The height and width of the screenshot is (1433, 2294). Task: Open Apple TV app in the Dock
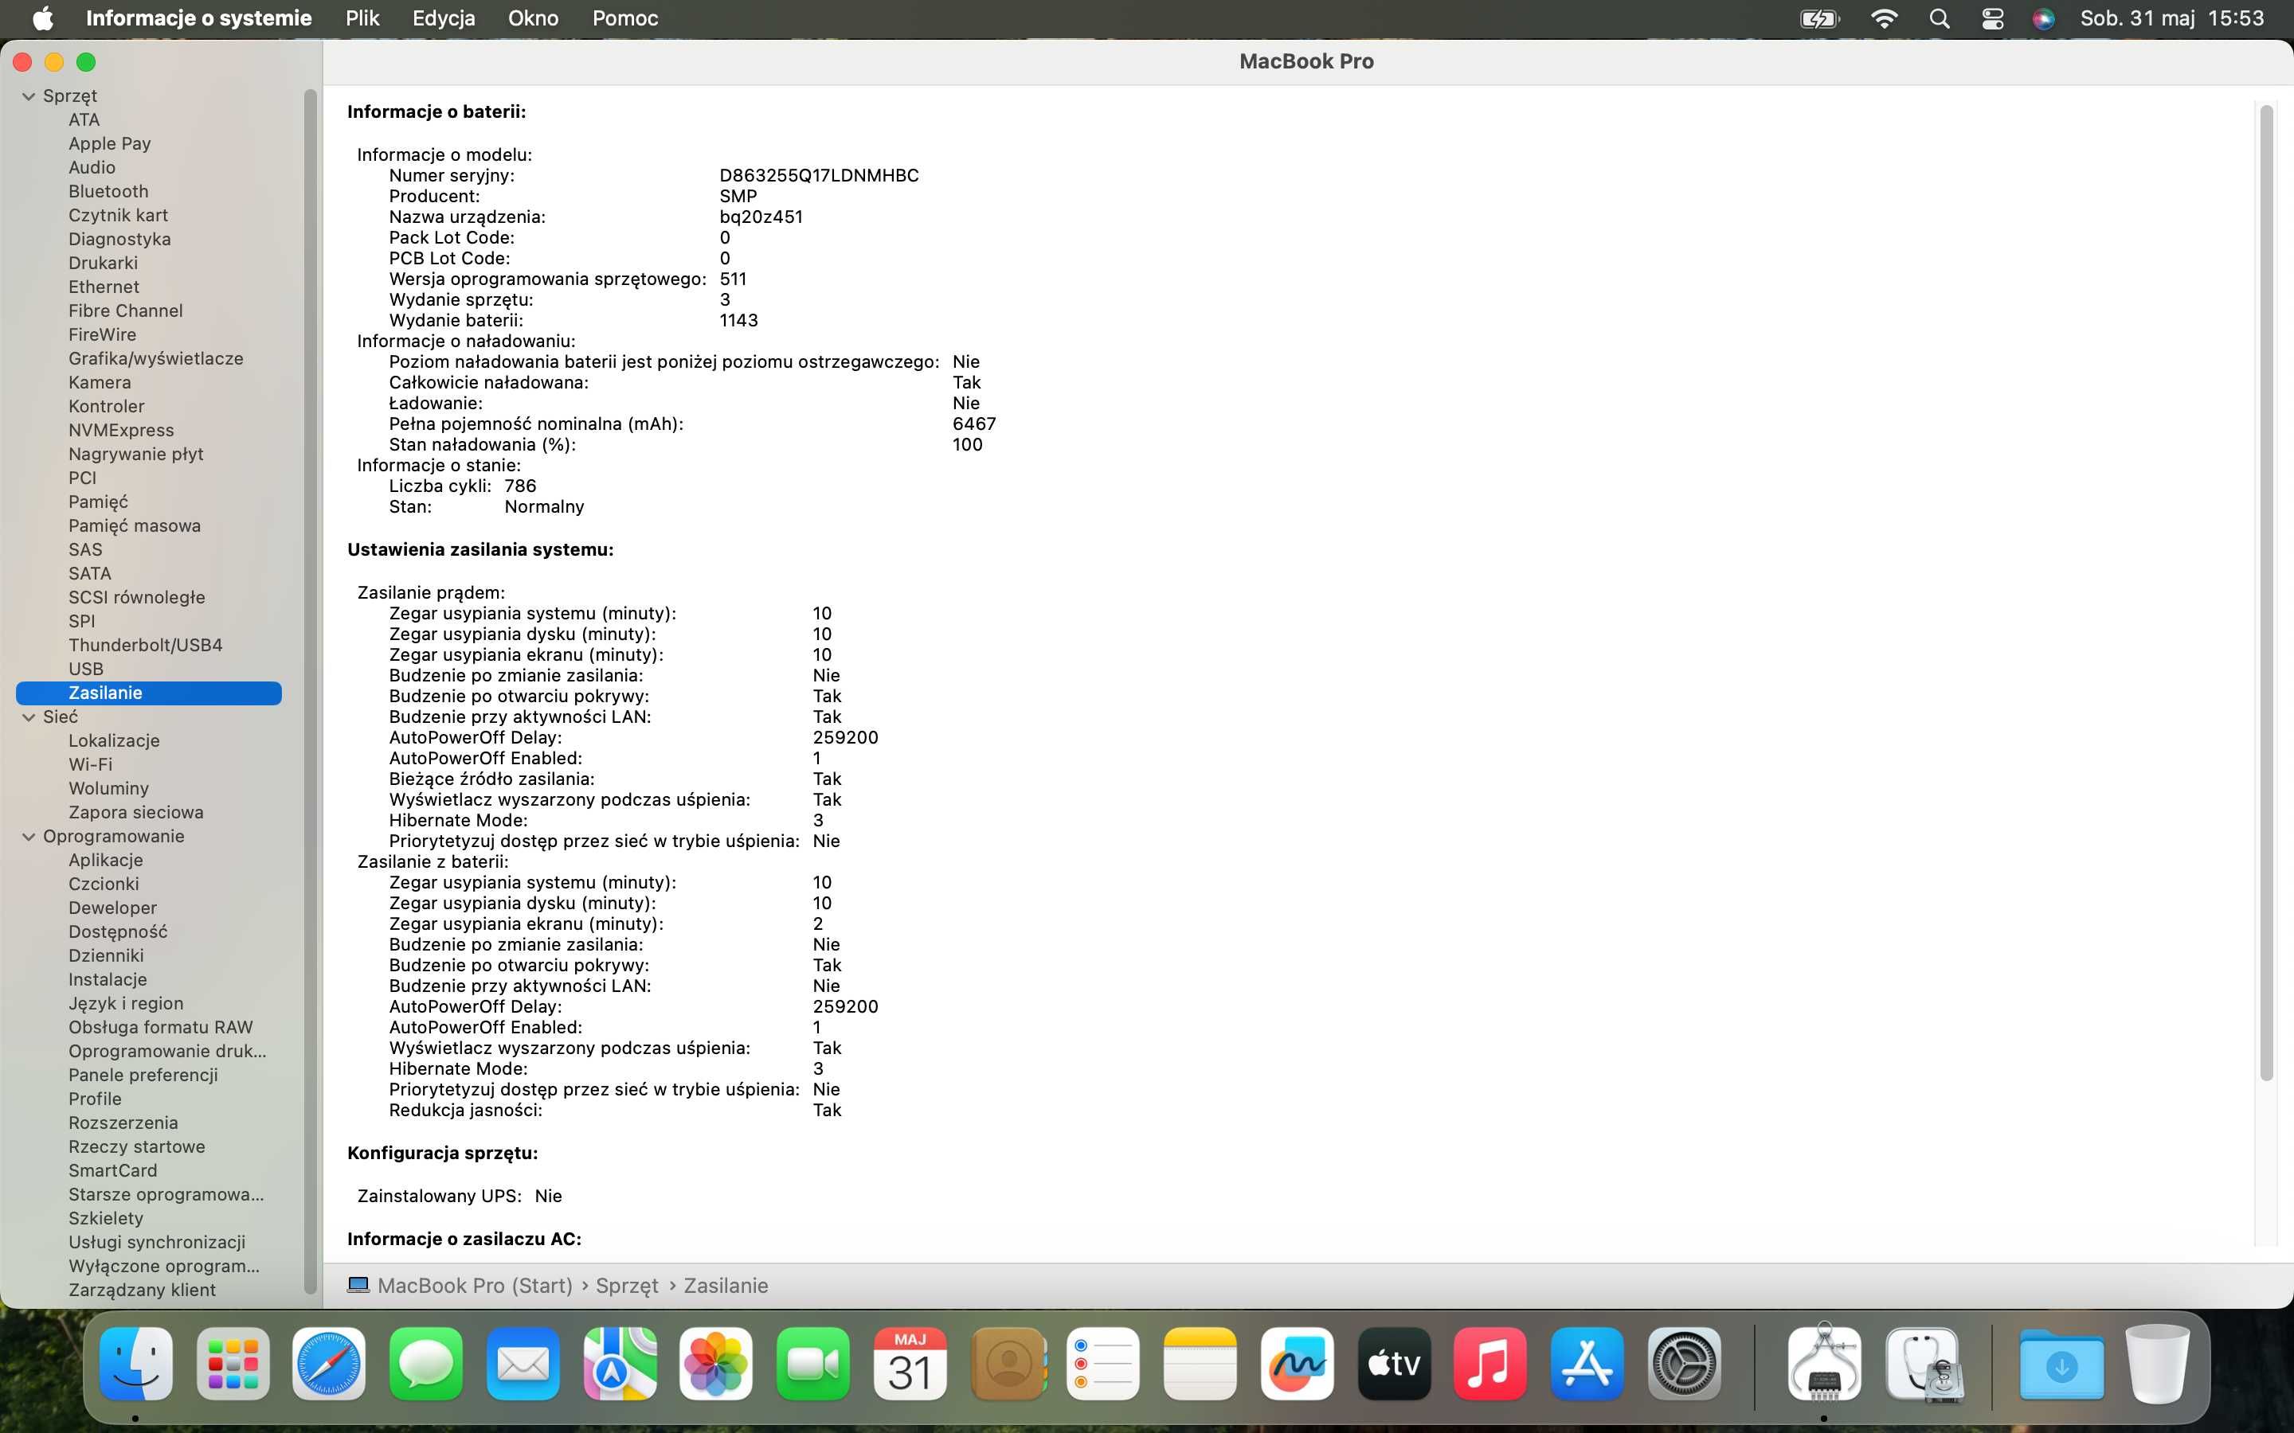coord(1393,1364)
